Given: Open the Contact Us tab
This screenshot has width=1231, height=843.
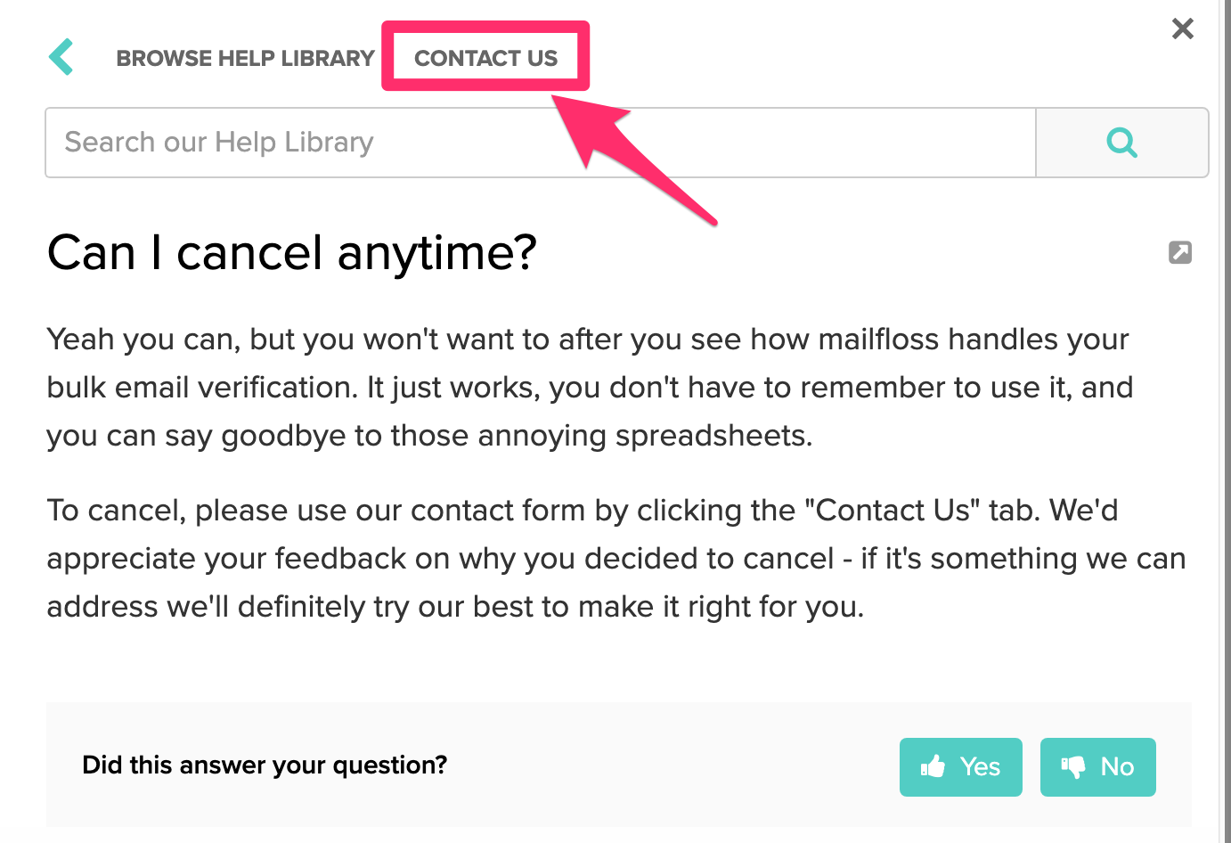Looking at the screenshot, I should pyautogui.click(x=485, y=58).
